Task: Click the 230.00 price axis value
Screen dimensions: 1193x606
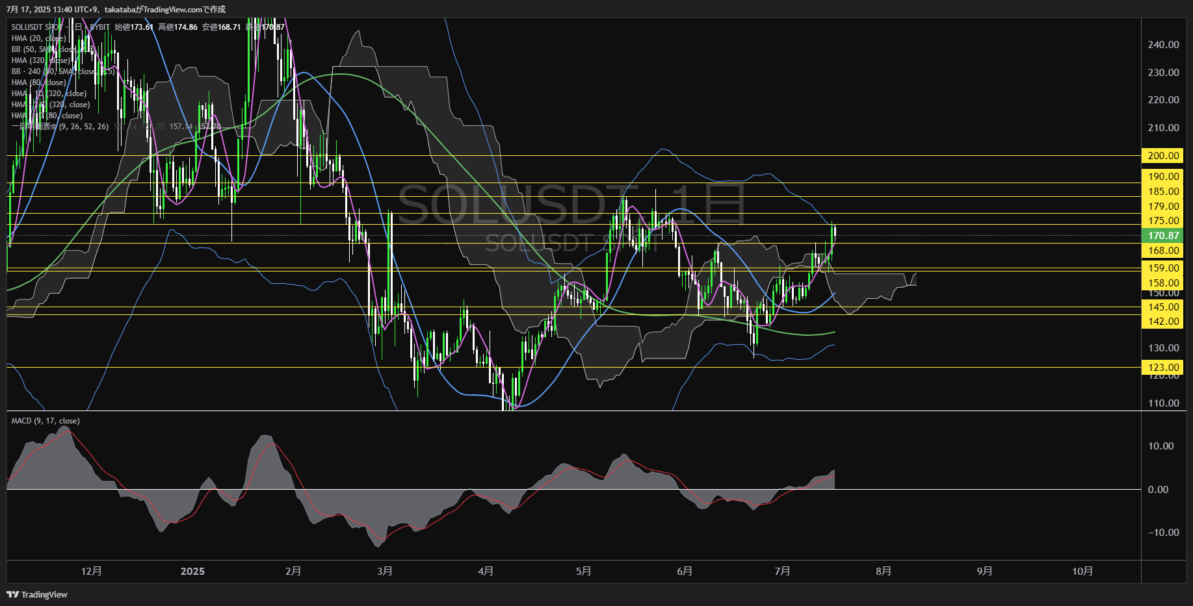Action: [x=1163, y=73]
